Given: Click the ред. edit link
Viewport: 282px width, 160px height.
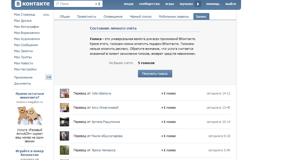Looking at the screenshot, I should pyautogui.click(x=46, y=14).
